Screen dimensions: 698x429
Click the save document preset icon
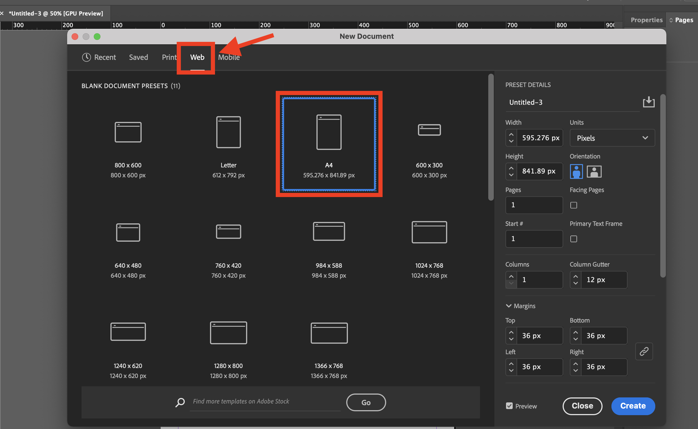coord(648,102)
